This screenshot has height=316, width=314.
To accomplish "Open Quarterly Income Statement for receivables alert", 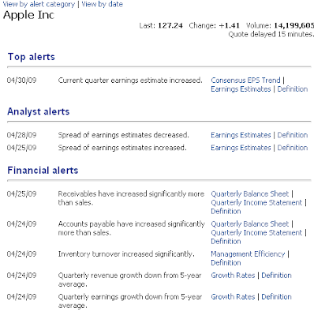I will click(x=256, y=202).
